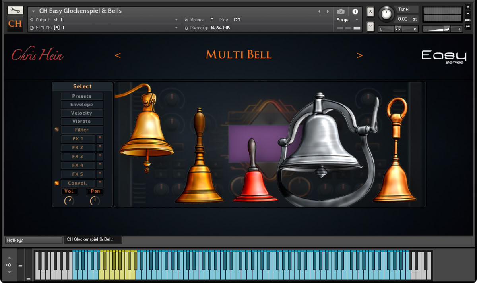Click the Tune knob
The height and width of the screenshot is (283, 477).
(385, 15)
